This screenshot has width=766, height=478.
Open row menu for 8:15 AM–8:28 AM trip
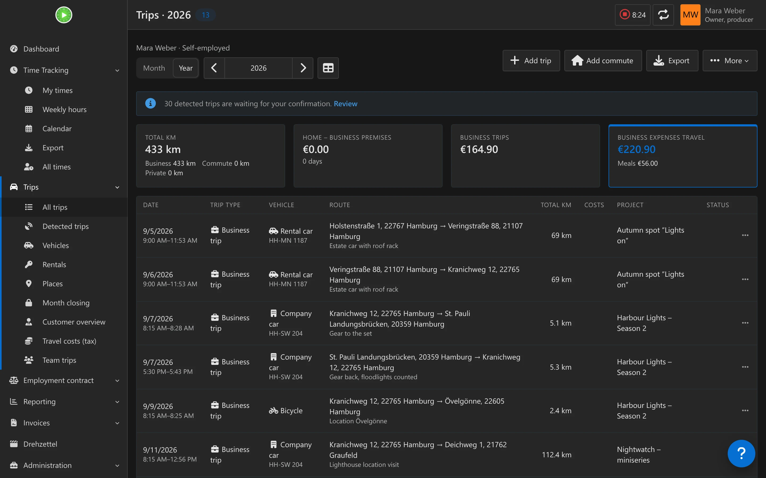point(745,323)
